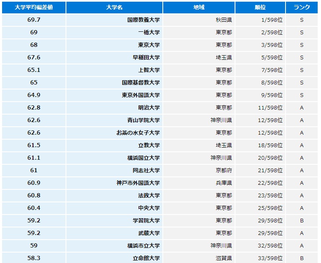This screenshot has height=263, width=321.
Task: Click the ランク column header
Action: (302, 8)
